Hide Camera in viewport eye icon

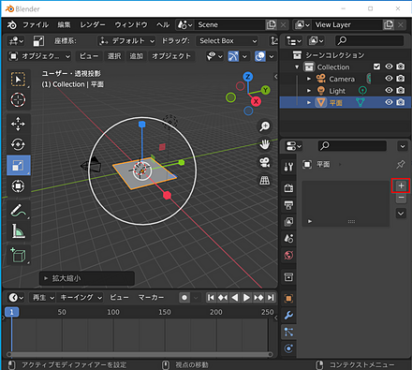coord(389,79)
